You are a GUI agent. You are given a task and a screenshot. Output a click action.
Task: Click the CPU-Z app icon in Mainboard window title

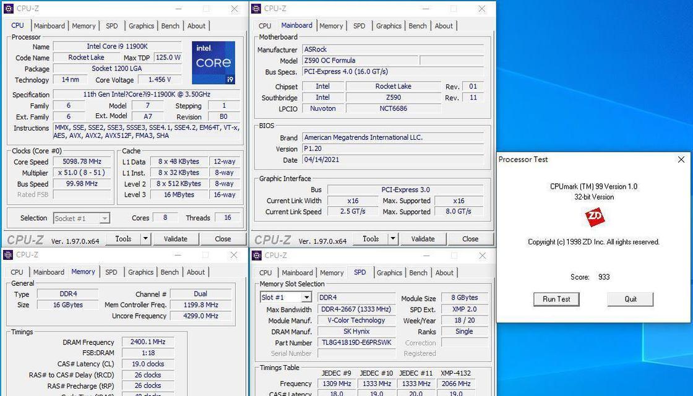click(256, 9)
